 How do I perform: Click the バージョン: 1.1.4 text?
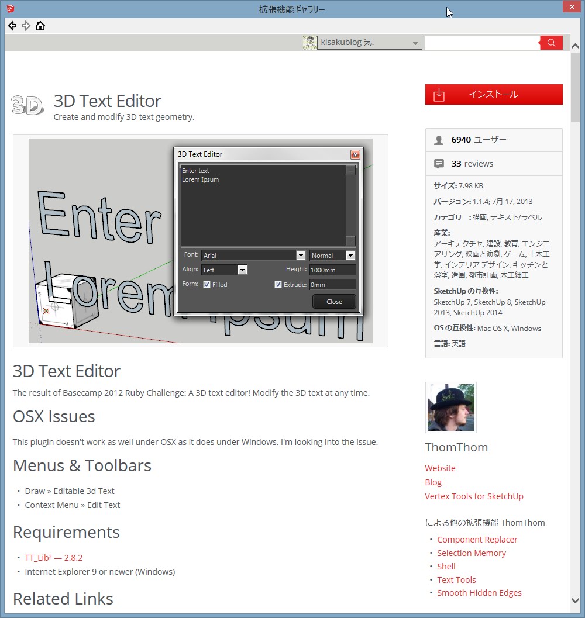(x=483, y=201)
